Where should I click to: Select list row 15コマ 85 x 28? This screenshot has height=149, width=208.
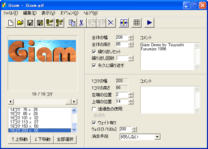(40, 114)
